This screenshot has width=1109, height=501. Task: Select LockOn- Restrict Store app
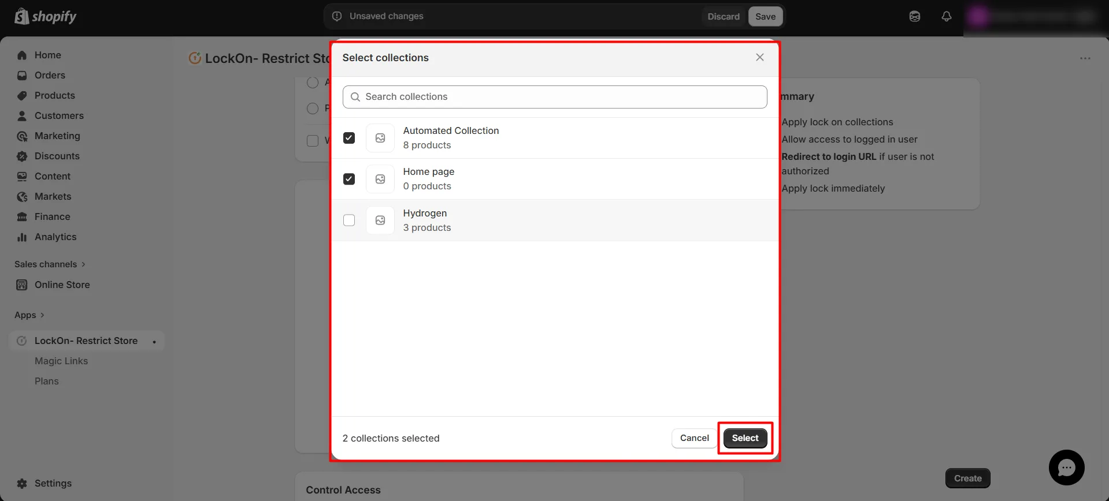86,341
